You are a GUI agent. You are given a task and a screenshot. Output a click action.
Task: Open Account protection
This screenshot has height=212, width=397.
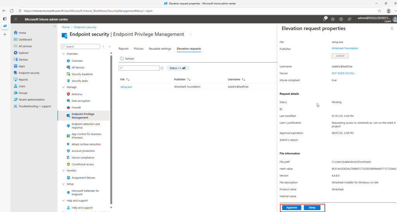(x=83, y=151)
